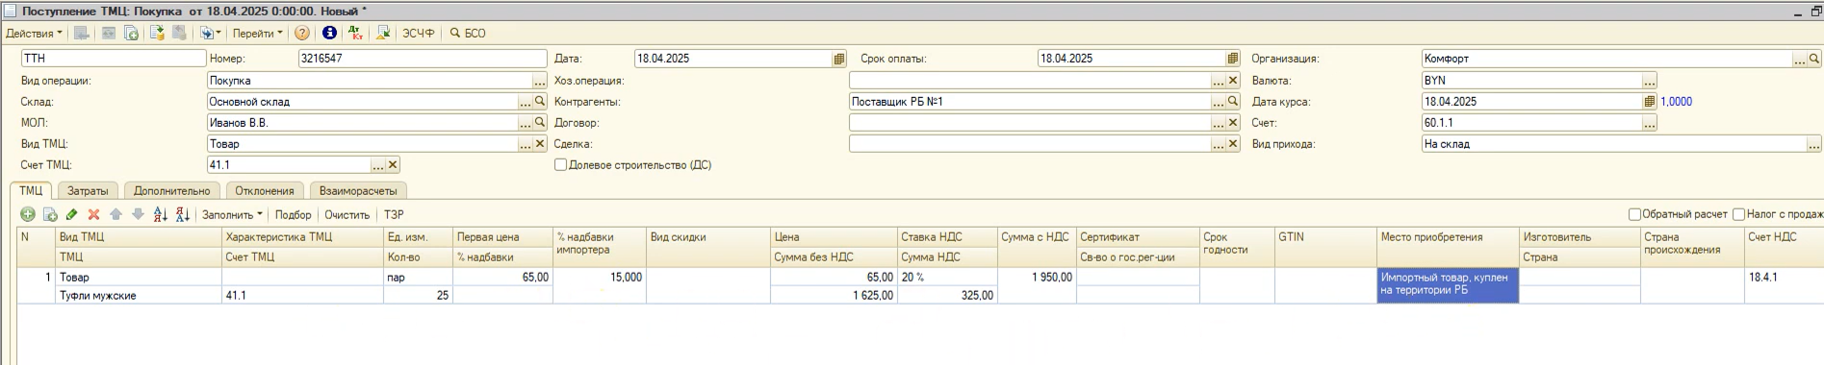This screenshot has width=1824, height=365.
Task: Toggle Долевое строительство (ДС) checkbox
Action: click(560, 165)
